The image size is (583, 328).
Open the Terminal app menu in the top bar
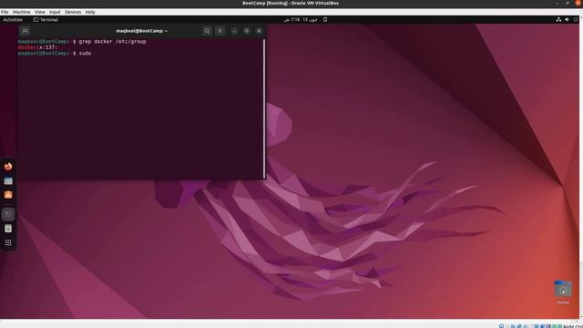(46, 20)
